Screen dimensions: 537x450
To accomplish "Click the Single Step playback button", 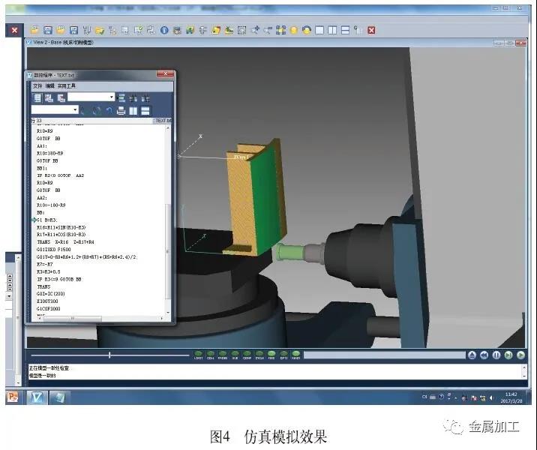I will click(x=508, y=355).
